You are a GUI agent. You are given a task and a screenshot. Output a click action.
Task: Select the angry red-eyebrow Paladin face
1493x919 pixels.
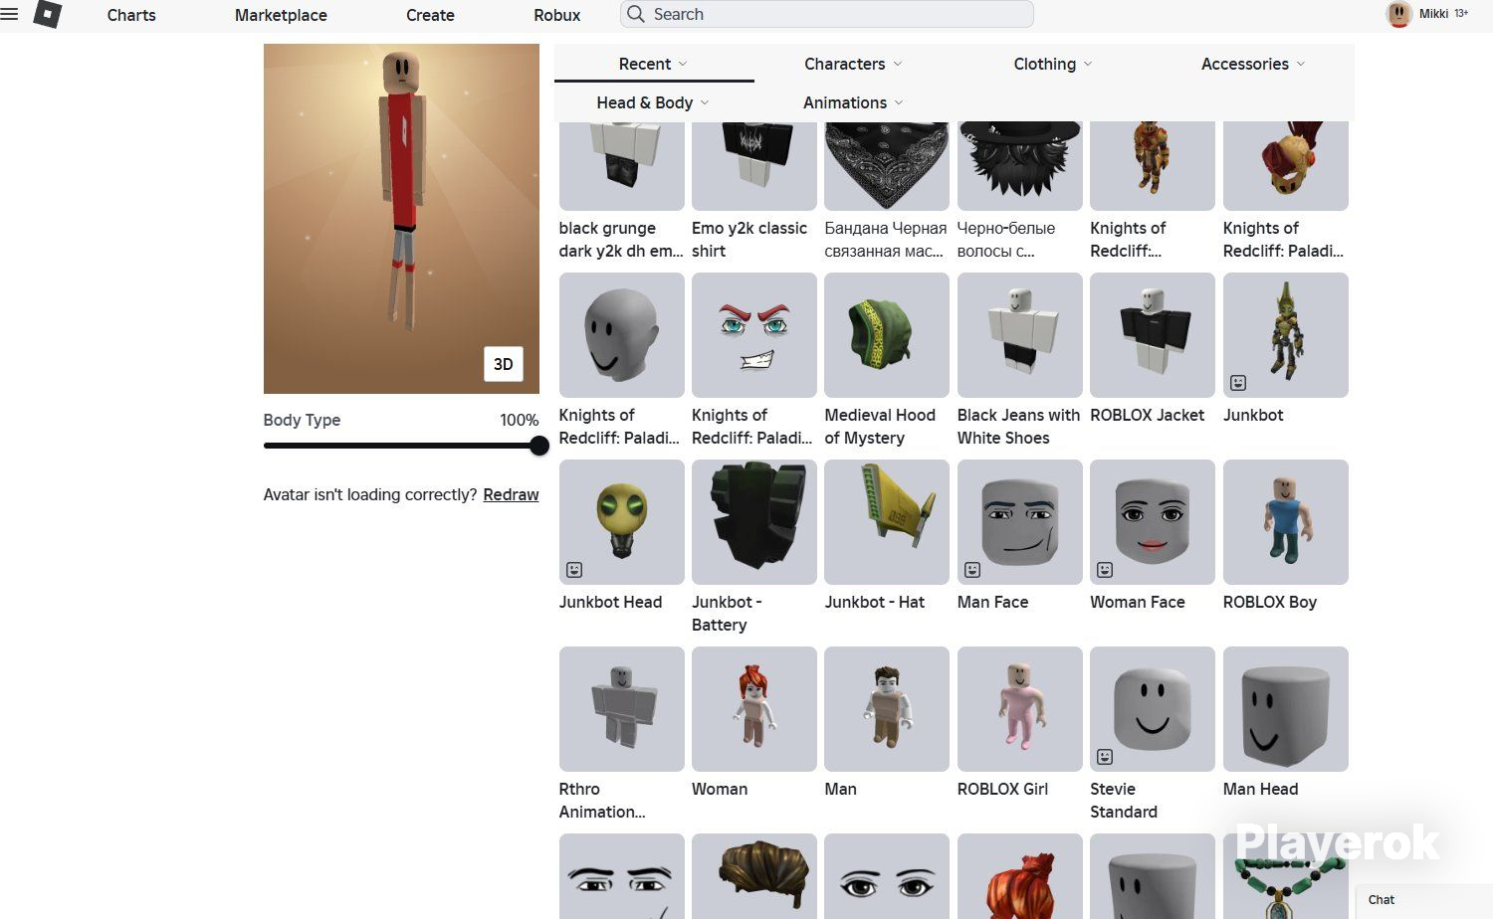click(754, 335)
